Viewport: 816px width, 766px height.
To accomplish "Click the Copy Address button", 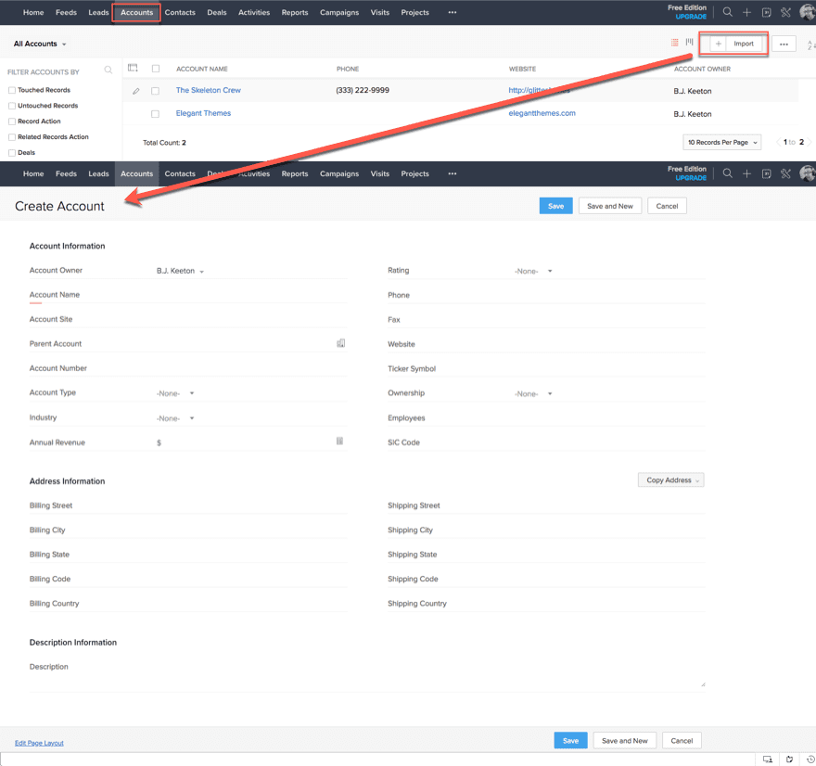I will pos(669,479).
